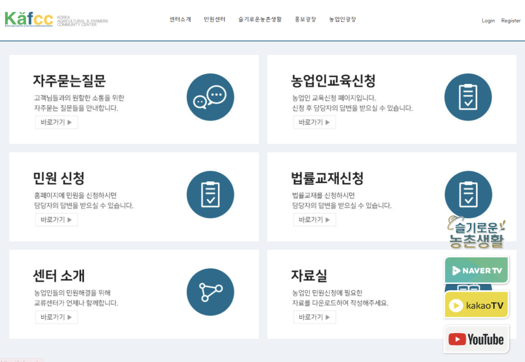
Task: Open the YouTube banner
Action: coord(476,339)
